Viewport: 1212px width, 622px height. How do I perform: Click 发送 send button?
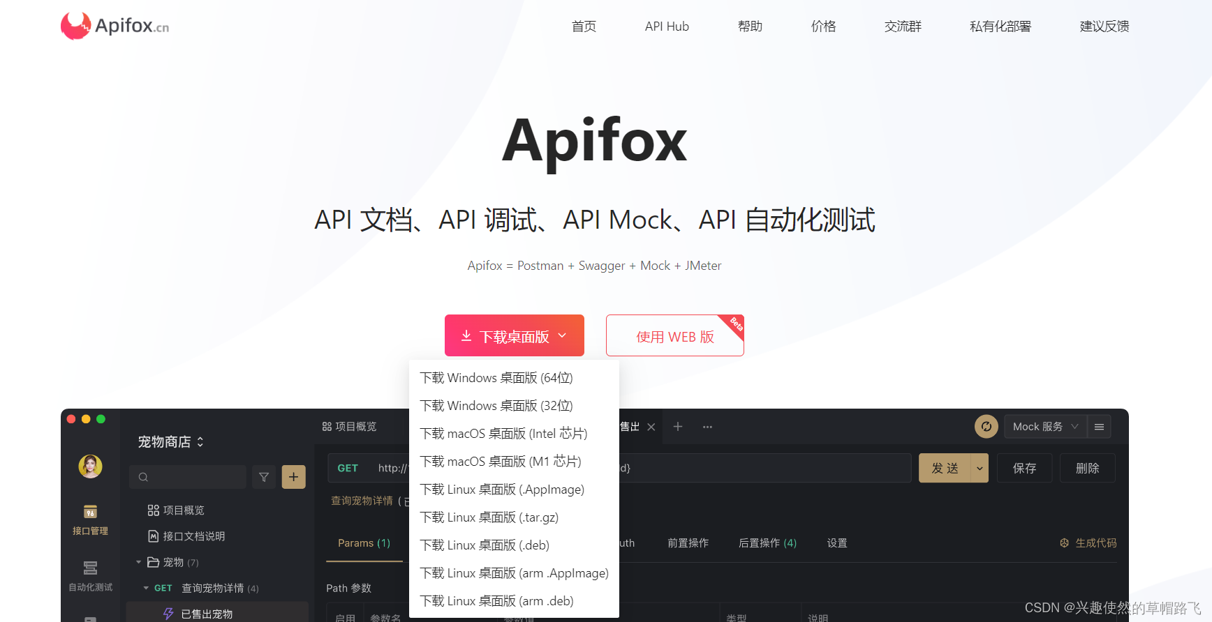click(945, 468)
